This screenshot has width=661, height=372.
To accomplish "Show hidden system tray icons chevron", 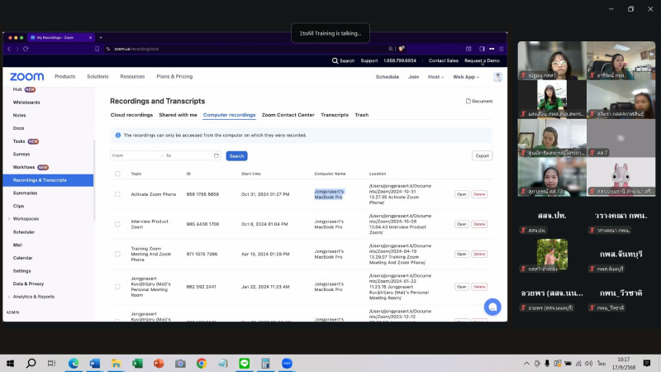I will [526, 363].
